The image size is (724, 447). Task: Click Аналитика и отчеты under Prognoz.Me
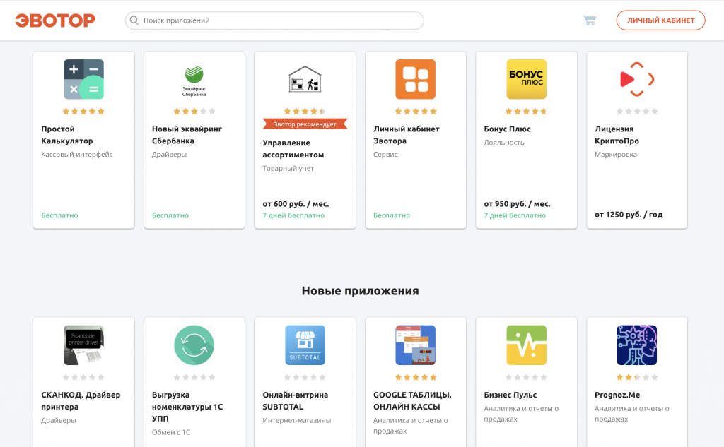(632, 414)
